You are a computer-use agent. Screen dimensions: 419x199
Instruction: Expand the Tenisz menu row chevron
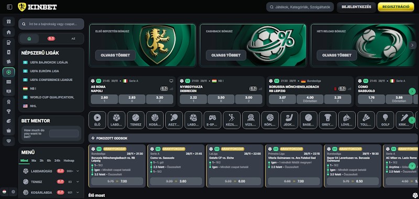(x=78, y=182)
